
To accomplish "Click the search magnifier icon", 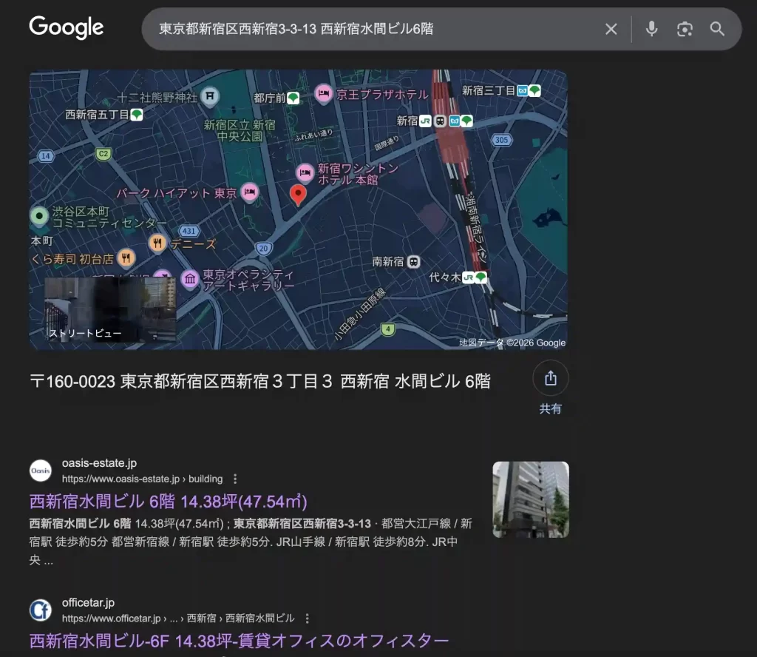I will [x=716, y=29].
